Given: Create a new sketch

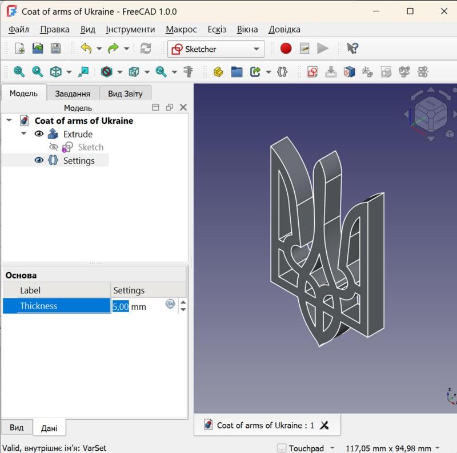Looking at the screenshot, I should [312, 72].
